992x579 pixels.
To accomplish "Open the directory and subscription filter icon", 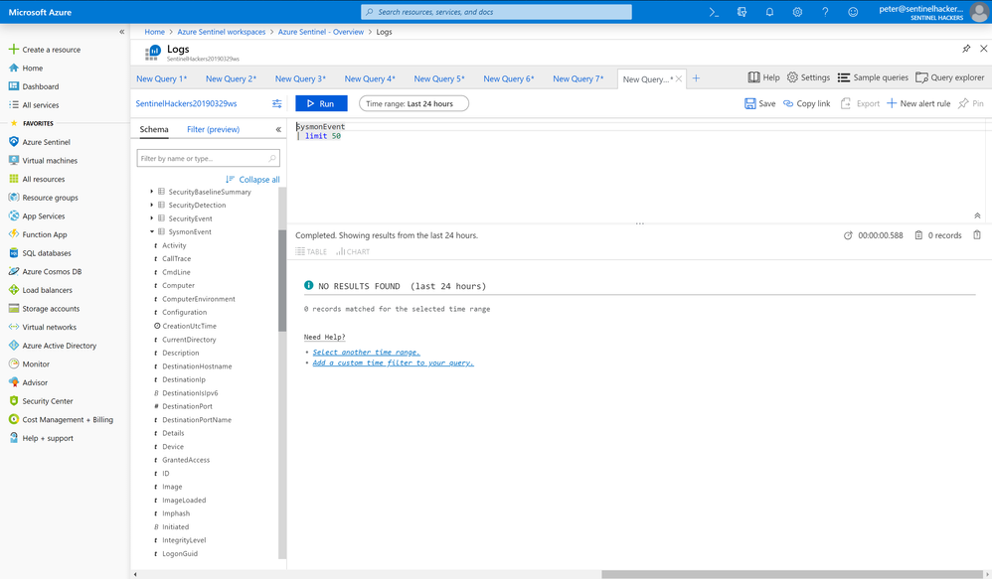I will click(x=742, y=12).
